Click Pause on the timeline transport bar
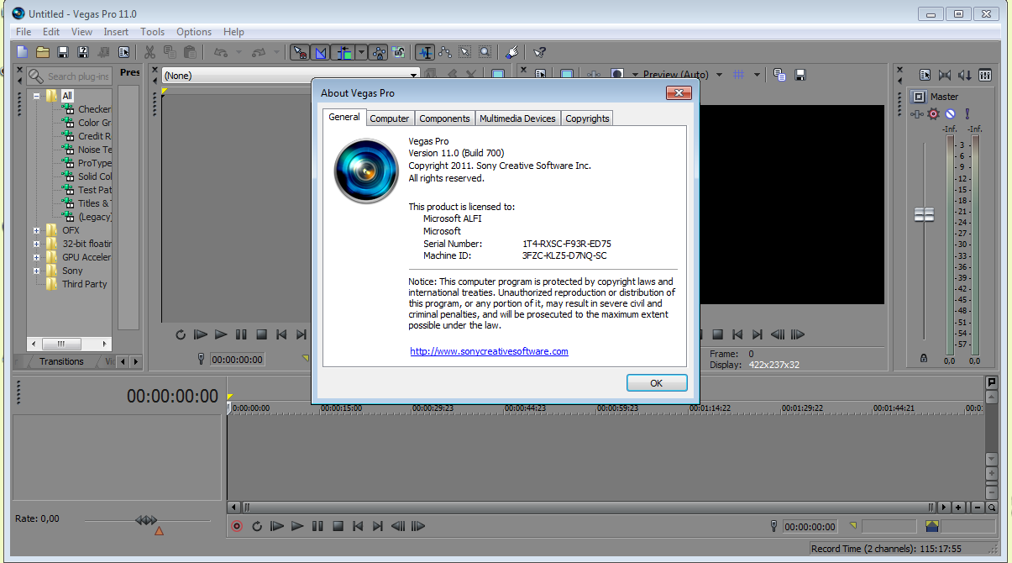Screen dimensions: 1012x563 317,526
